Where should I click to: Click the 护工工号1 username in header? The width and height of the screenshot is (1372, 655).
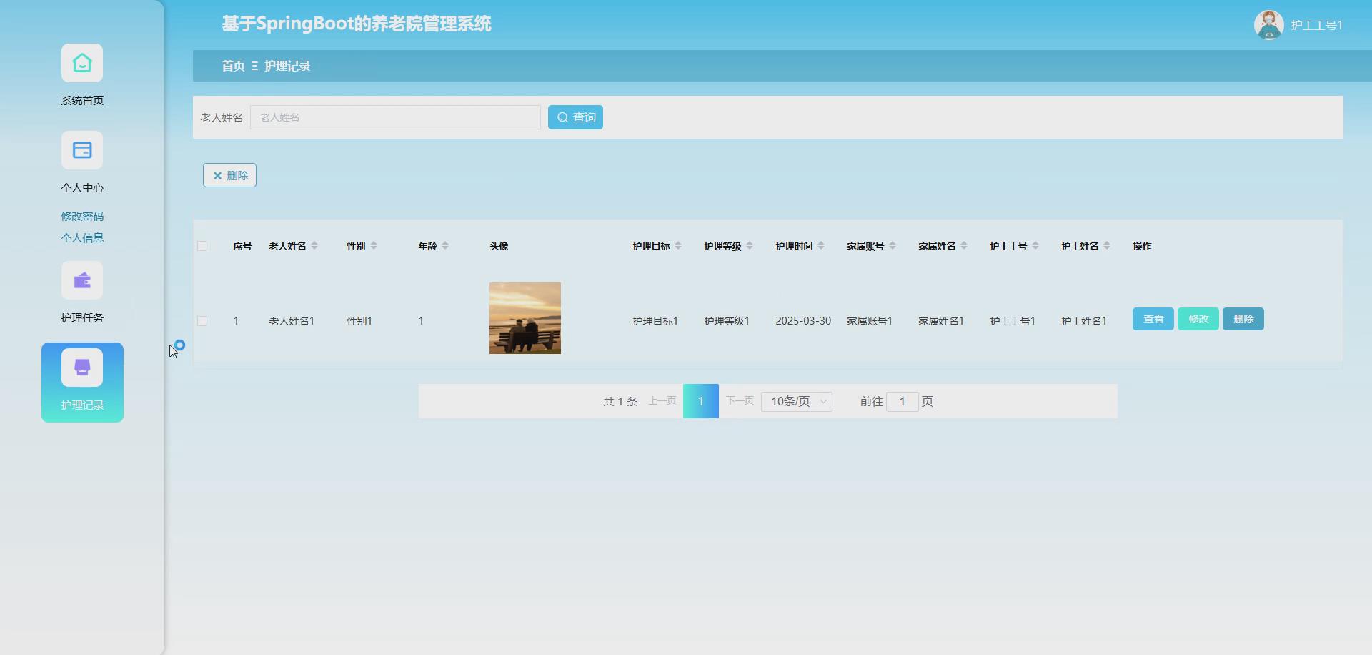(x=1316, y=25)
